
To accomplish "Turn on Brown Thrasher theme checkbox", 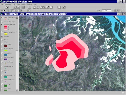I will (2, 49).
